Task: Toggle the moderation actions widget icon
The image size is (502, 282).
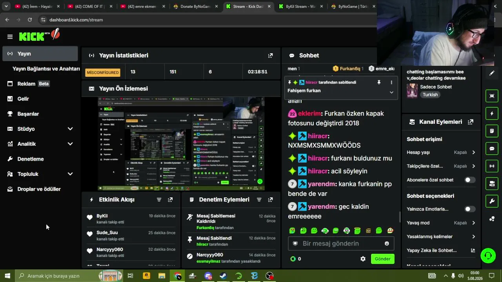Action: tap(492, 131)
